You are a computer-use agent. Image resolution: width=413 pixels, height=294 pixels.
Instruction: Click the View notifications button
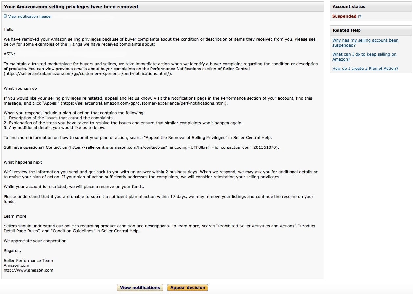click(140, 288)
